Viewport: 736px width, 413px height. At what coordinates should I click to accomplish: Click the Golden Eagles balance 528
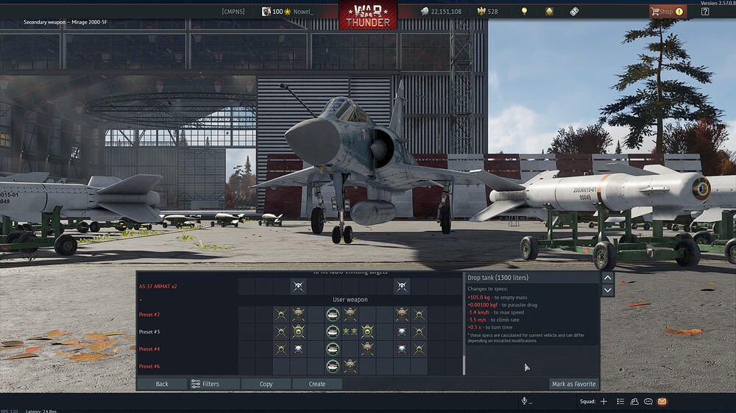coord(487,11)
